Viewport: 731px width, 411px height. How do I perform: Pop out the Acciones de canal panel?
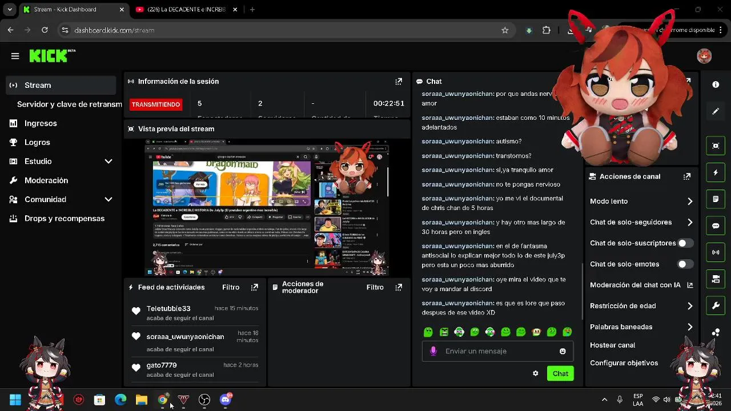[x=687, y=176]
